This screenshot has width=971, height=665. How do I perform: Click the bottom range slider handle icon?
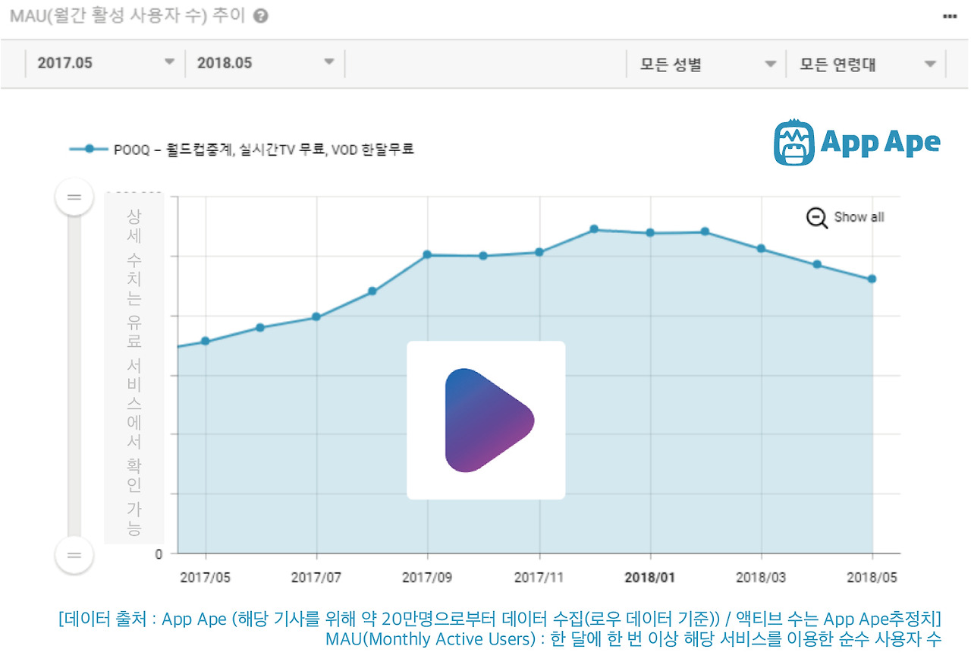pyautogui.click(x=74, y=554)
